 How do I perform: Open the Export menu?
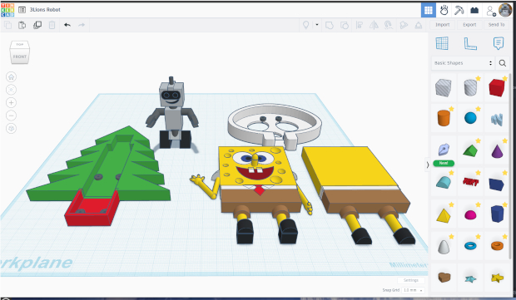click(469, 25)
